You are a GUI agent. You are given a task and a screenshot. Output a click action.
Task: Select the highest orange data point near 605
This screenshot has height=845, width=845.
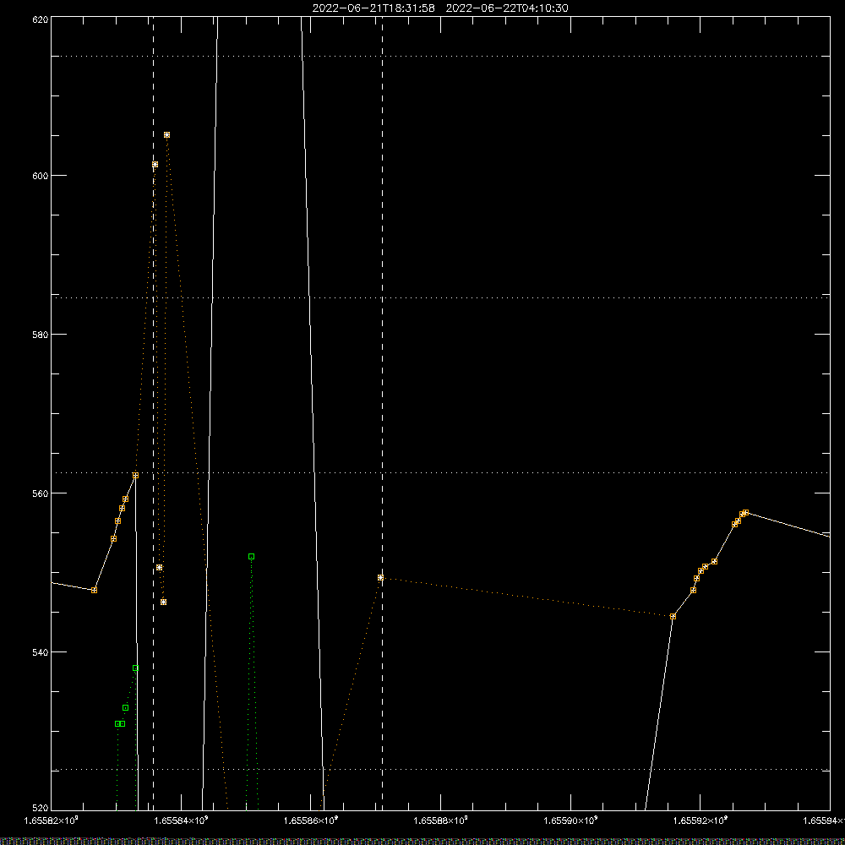click(x=167, y=134)
